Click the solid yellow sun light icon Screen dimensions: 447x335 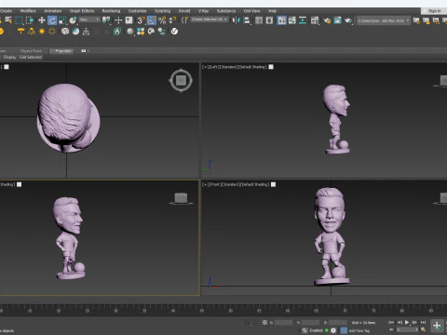tap(42, 32)
